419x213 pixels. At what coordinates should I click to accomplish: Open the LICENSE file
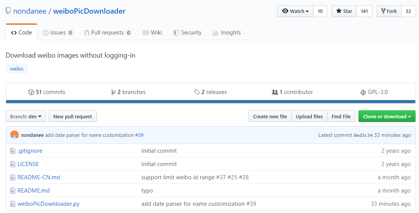[28, 164]
